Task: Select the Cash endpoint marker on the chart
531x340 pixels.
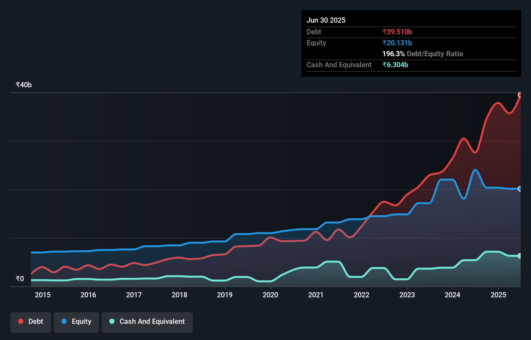Action: [x=520, y=256]
